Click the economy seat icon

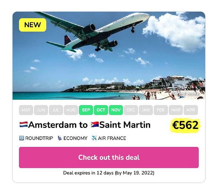(x=60, y=138)
